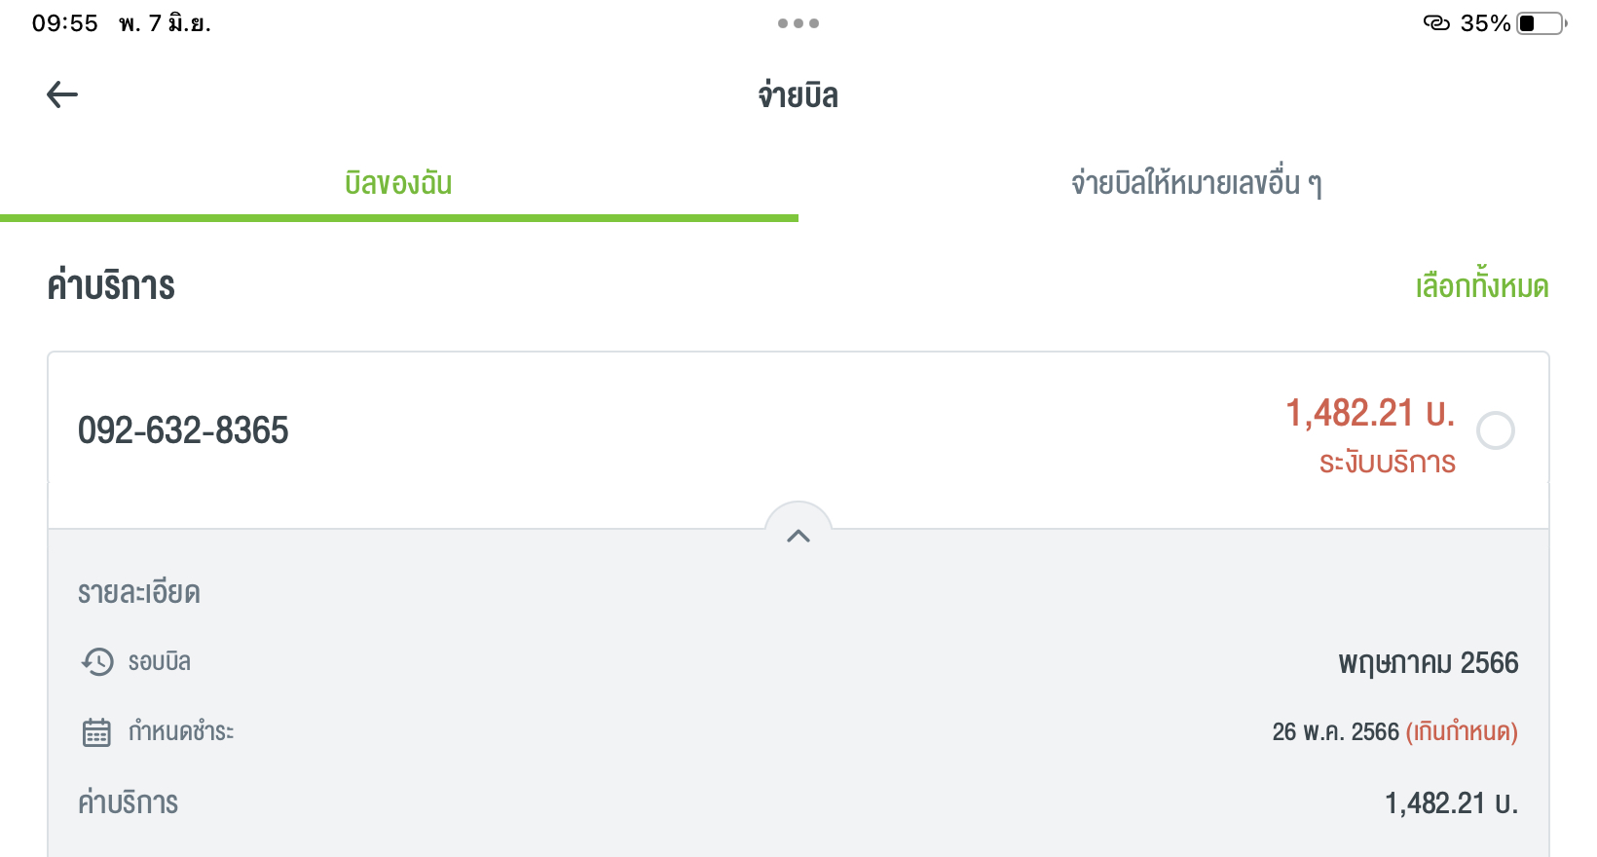The width and height of the screenshot is (1597, 857).
Task: Tap the จ่ายบิล page title
Action: tap(798, 95)
